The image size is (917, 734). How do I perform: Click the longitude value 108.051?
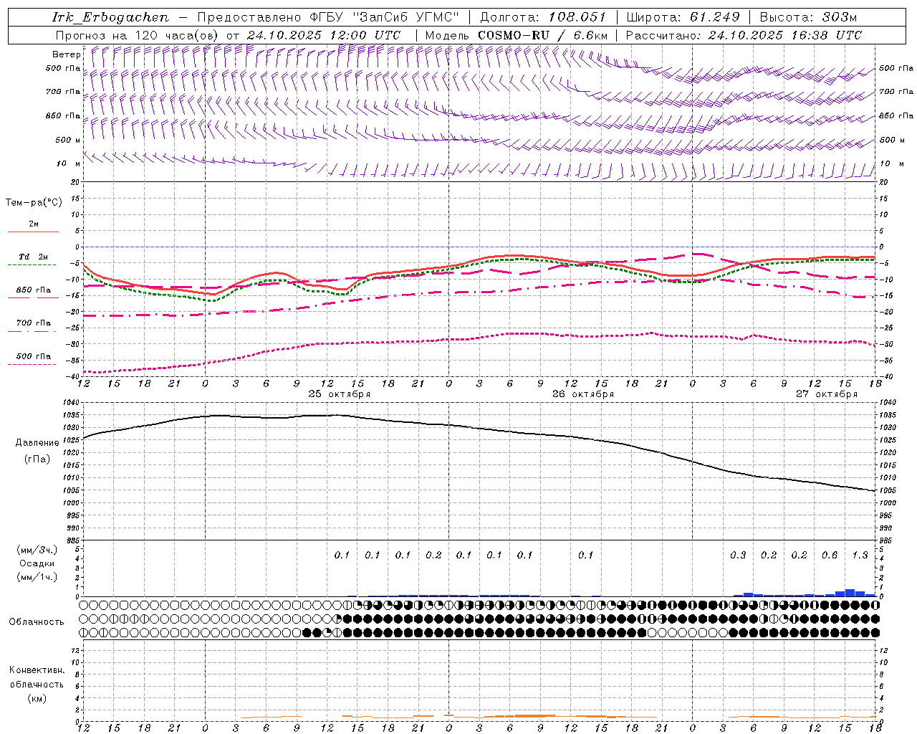(577, 17)
